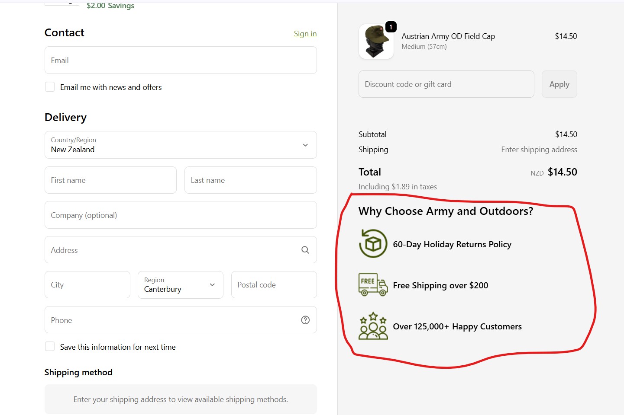Image resolution: width=624 pixels, height=415 pixels.
Task: Click the NZD total amount $14.50
Action: click(x=562, y=172)
